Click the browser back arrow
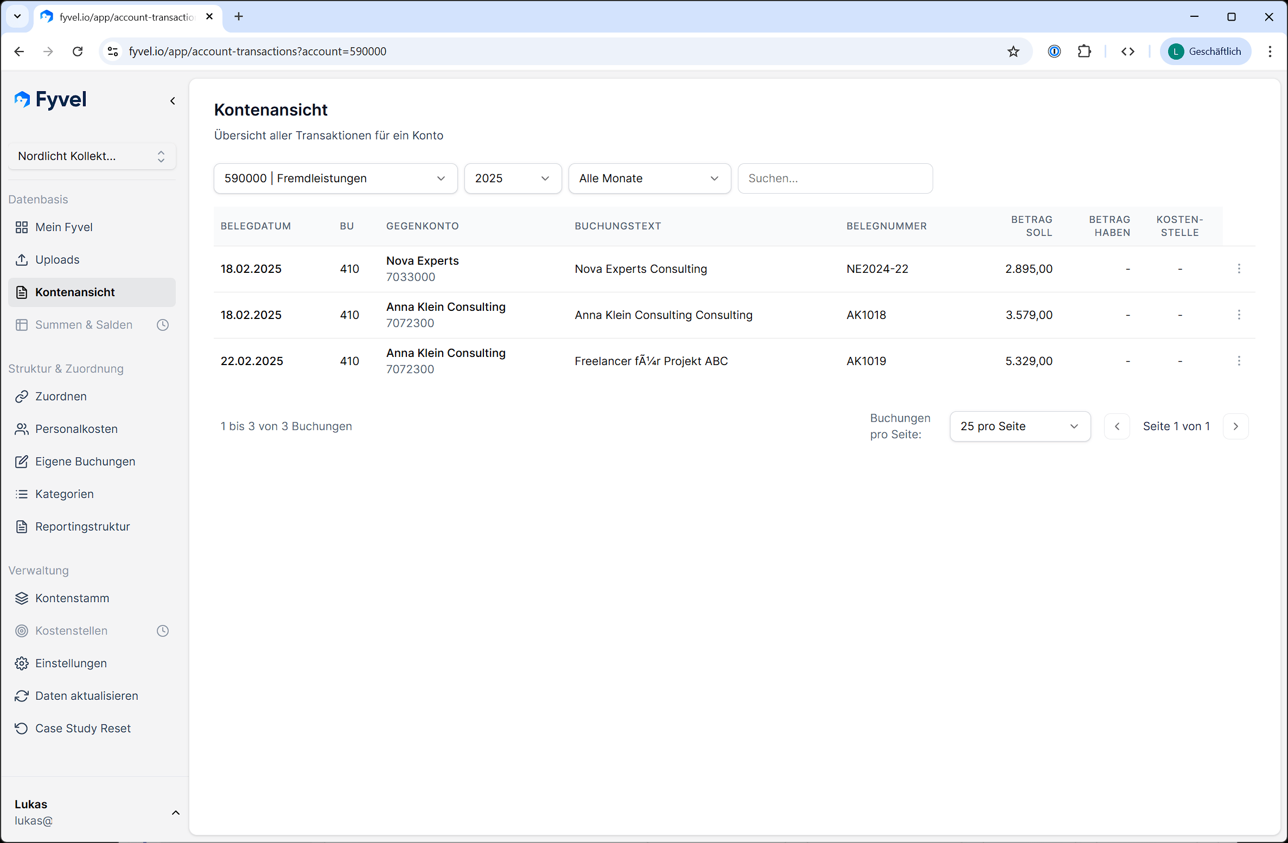1288x843 pixels. (19, 52)
